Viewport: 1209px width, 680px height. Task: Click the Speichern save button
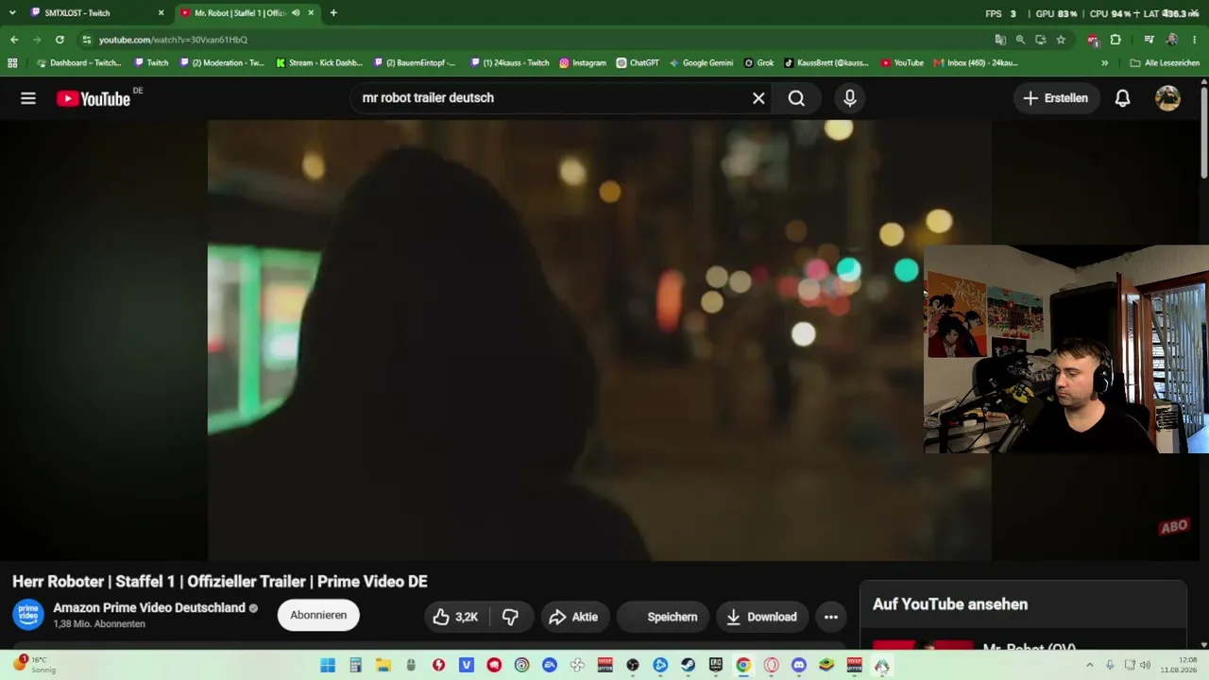click(661, 617)
